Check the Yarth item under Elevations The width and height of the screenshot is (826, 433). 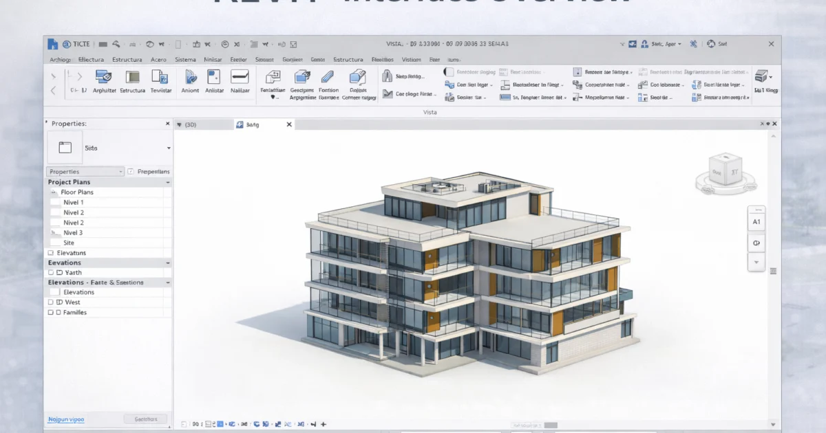[x=50, y=272]
